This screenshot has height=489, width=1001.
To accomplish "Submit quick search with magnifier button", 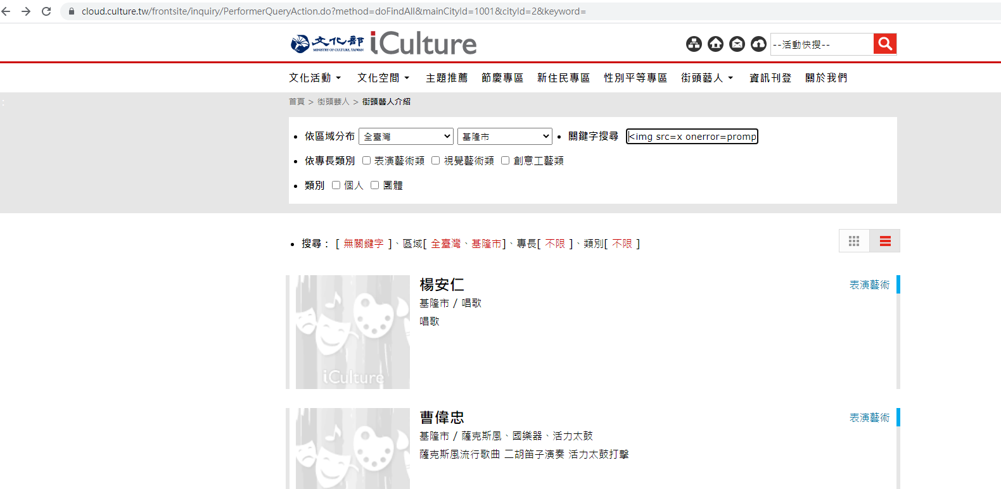I will click(x=885, y=44).
